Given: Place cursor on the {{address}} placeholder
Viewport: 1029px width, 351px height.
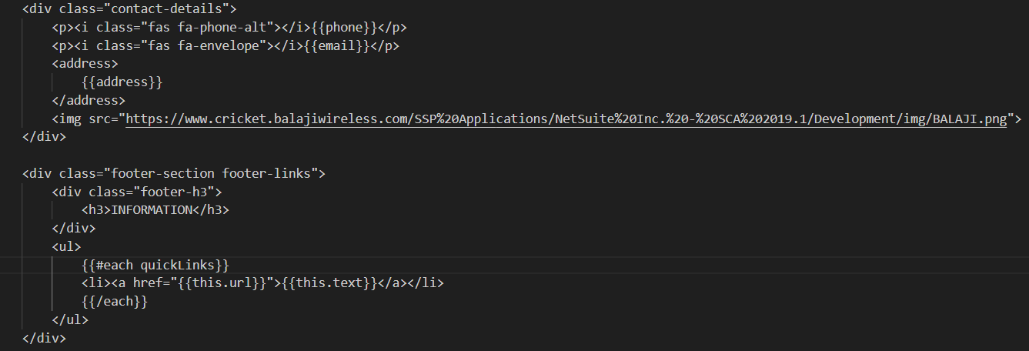Looking at the screenshot, I should point(122,82).
